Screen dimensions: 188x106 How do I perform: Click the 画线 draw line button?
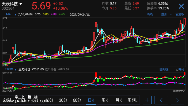150,14
